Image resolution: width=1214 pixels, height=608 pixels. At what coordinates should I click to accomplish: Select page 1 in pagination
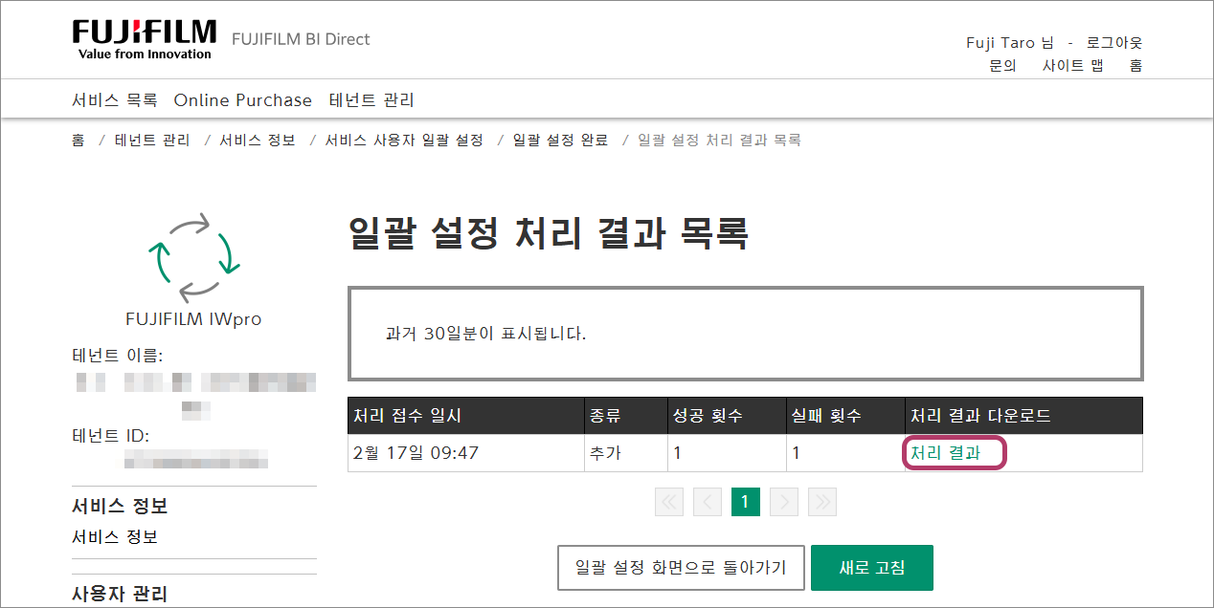click(x=746, y=502)
